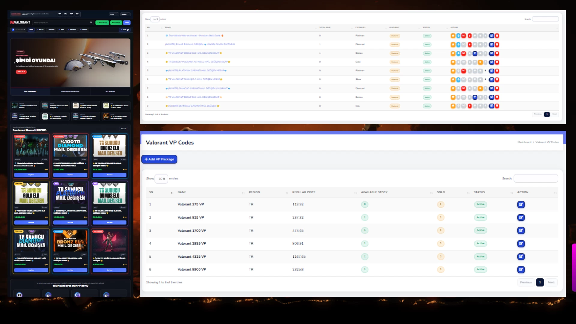Toggle blue droplet flag in first product row
This screenshot has height=324, width=576.
click(458, 36)
